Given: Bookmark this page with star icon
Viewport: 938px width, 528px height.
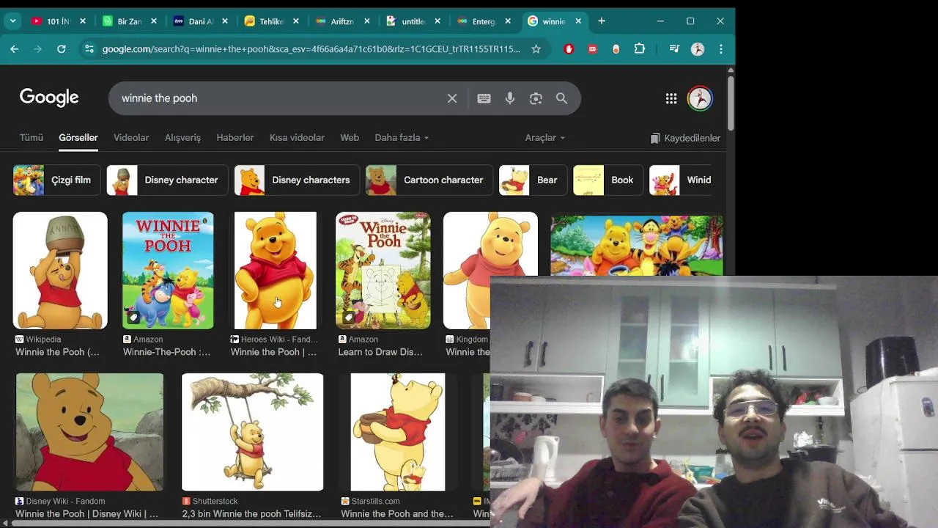Looking at the screenshot, I should [x=536, y=49].
